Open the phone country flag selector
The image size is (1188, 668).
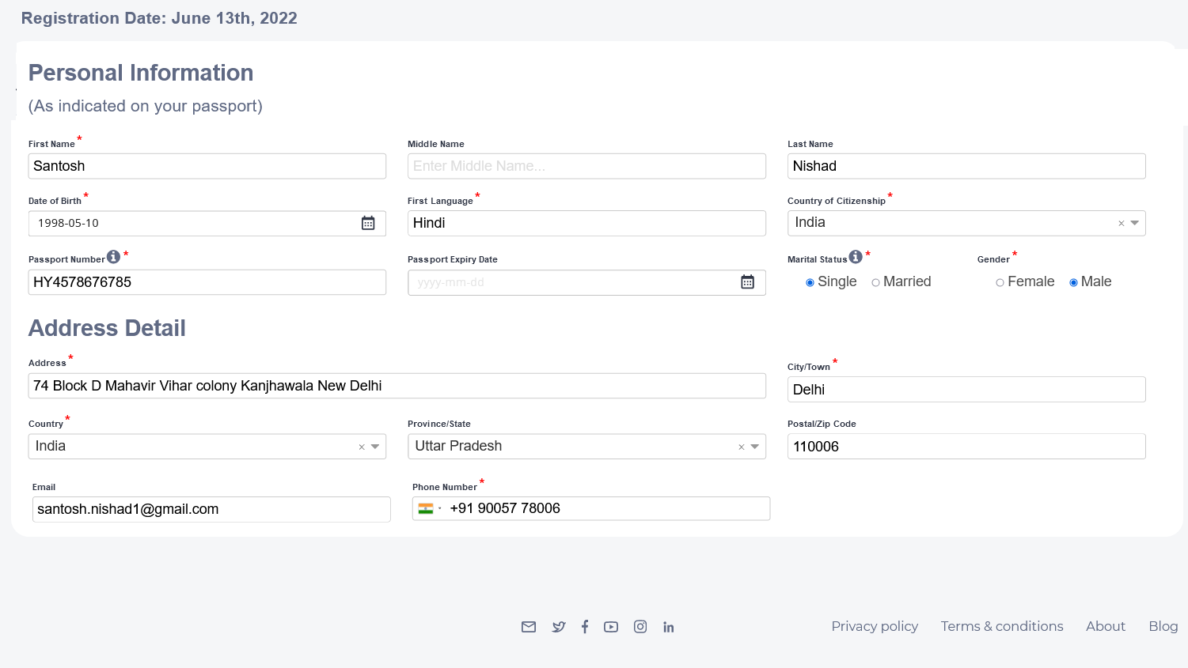[x=428, y=508]
